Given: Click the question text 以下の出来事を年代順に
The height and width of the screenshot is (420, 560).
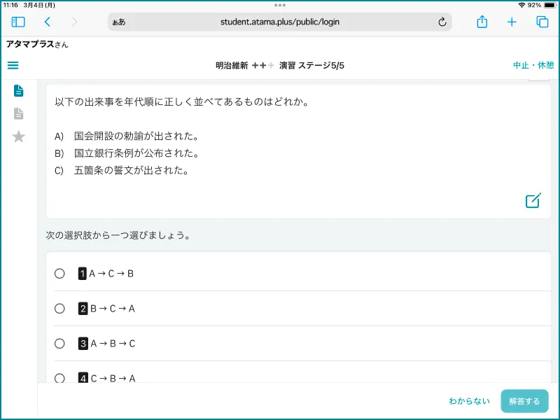Looking at the screenshot, I should point(182,101).
